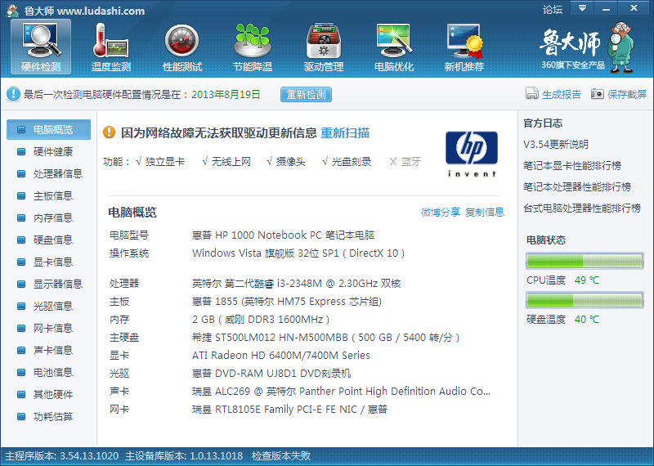Viewport: 654px width, 466px height.
Task: Click 检查版本失败 in the status bar
Action: tap(281, 456)
